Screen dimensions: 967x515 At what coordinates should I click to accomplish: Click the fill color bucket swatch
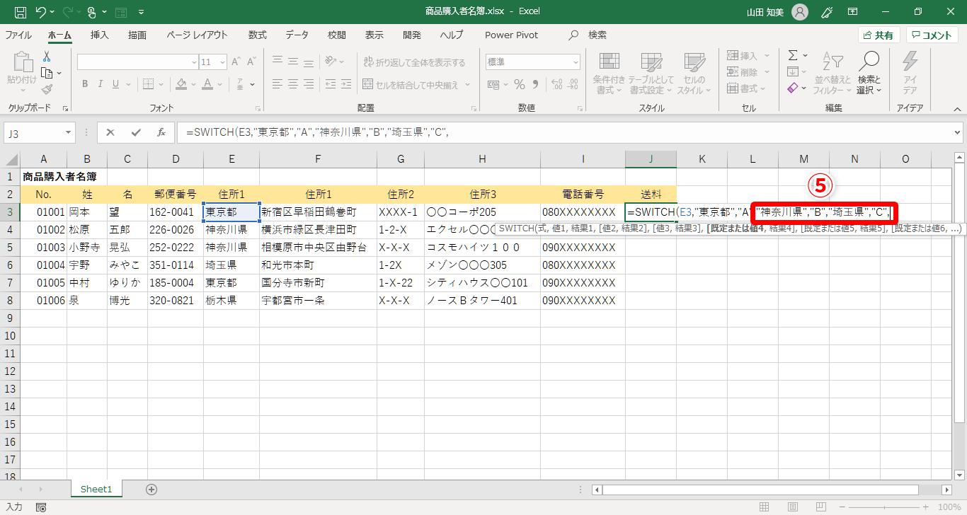coord(181,84)
